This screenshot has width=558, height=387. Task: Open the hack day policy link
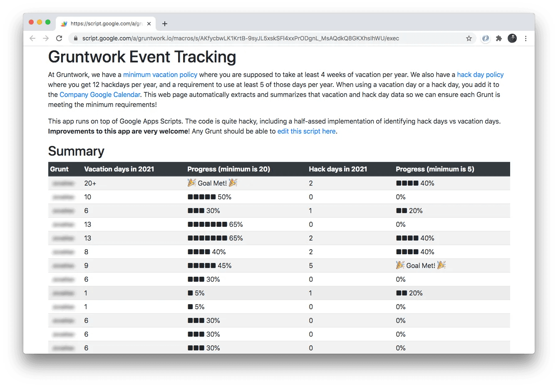tap(480, 75)
